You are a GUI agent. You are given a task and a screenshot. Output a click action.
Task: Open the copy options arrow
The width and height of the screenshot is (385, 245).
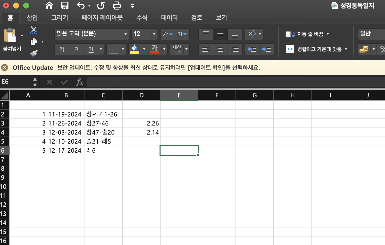(43, 42)
